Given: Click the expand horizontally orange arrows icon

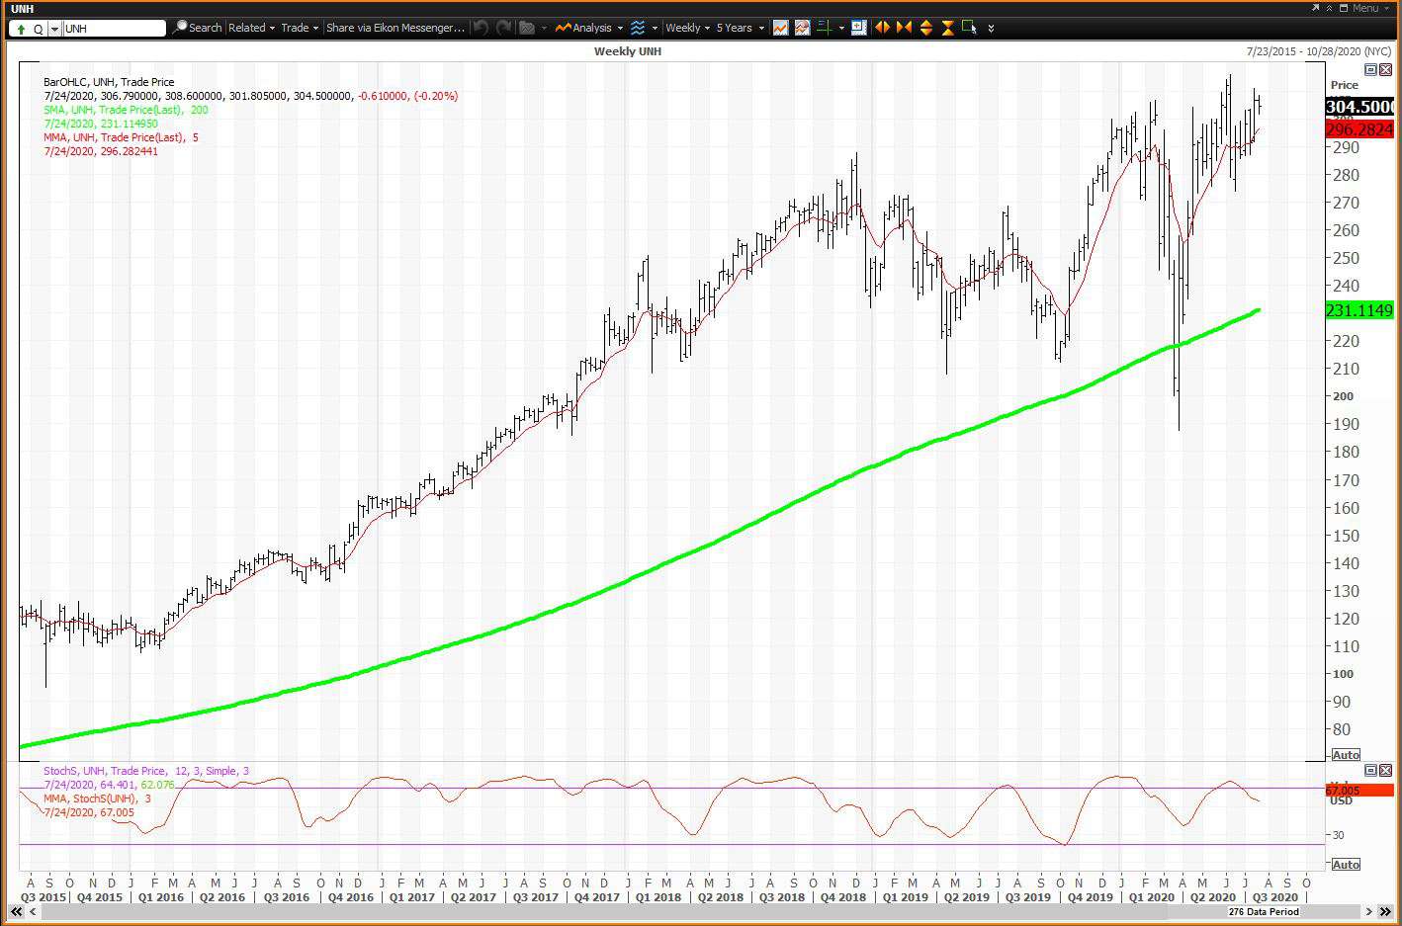Looking at the screenshot, I should pyautogui.click(x=882, y=28).
